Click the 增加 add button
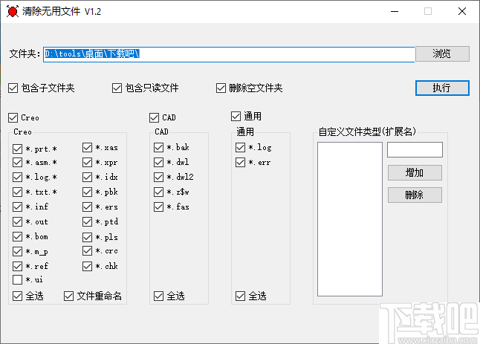The width and height of the screenshot is (480, 344). coord(415,173)
